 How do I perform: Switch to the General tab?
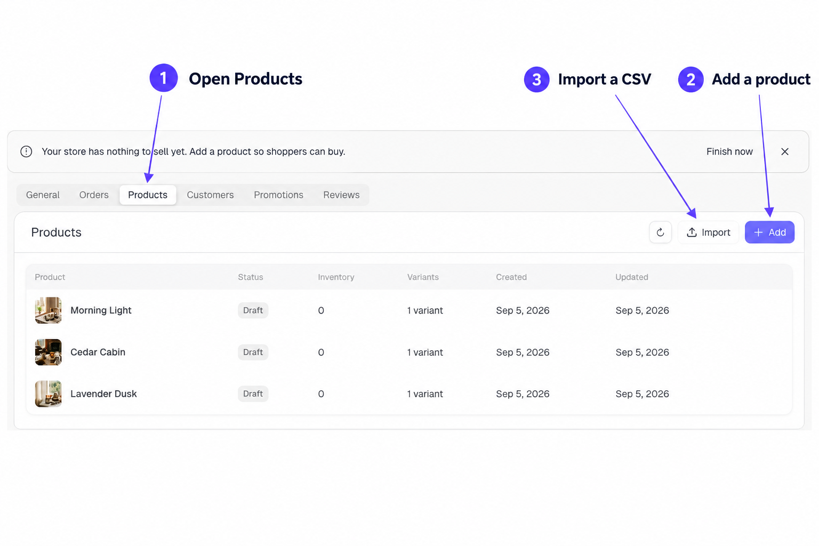tap(43, 195)
